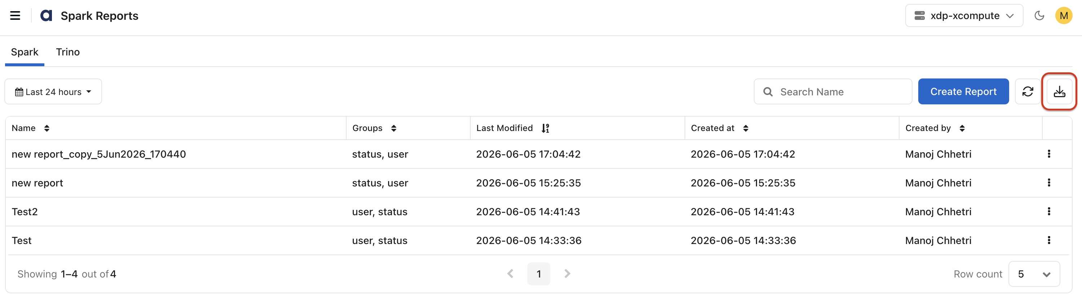Toggle Last Modified sort order
This screenshot has width=1082, height=298.
[x=545, y=128]
